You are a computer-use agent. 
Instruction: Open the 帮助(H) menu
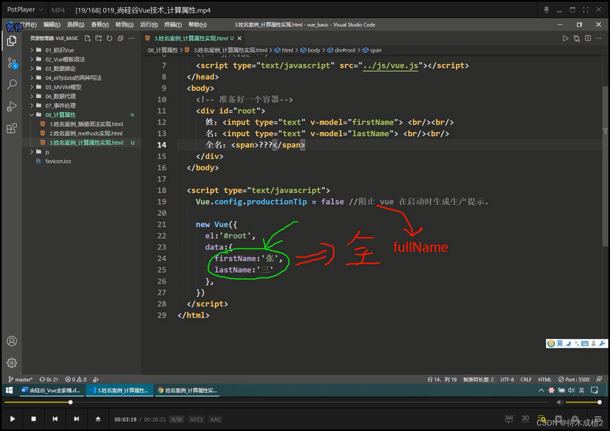[198, 25]
